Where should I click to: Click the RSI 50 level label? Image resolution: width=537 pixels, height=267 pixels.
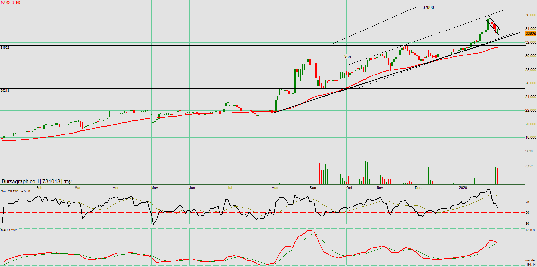[x=527, y=213]
